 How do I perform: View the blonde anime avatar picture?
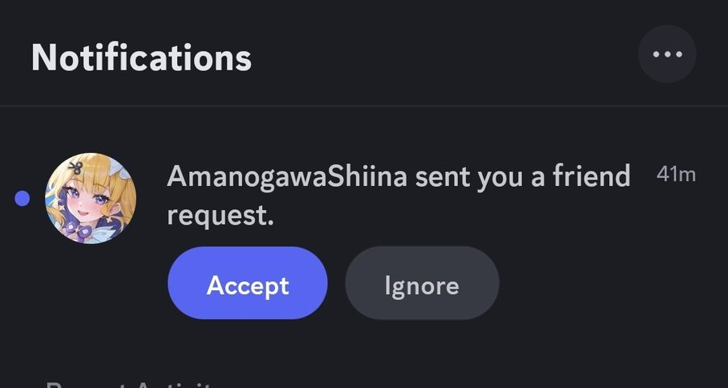tap(91, 198)
